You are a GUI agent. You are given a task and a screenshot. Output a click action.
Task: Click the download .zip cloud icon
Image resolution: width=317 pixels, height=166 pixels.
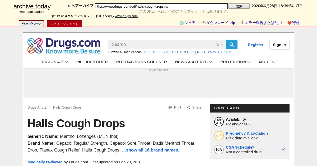pyautogui.click(x=203, y=23)
